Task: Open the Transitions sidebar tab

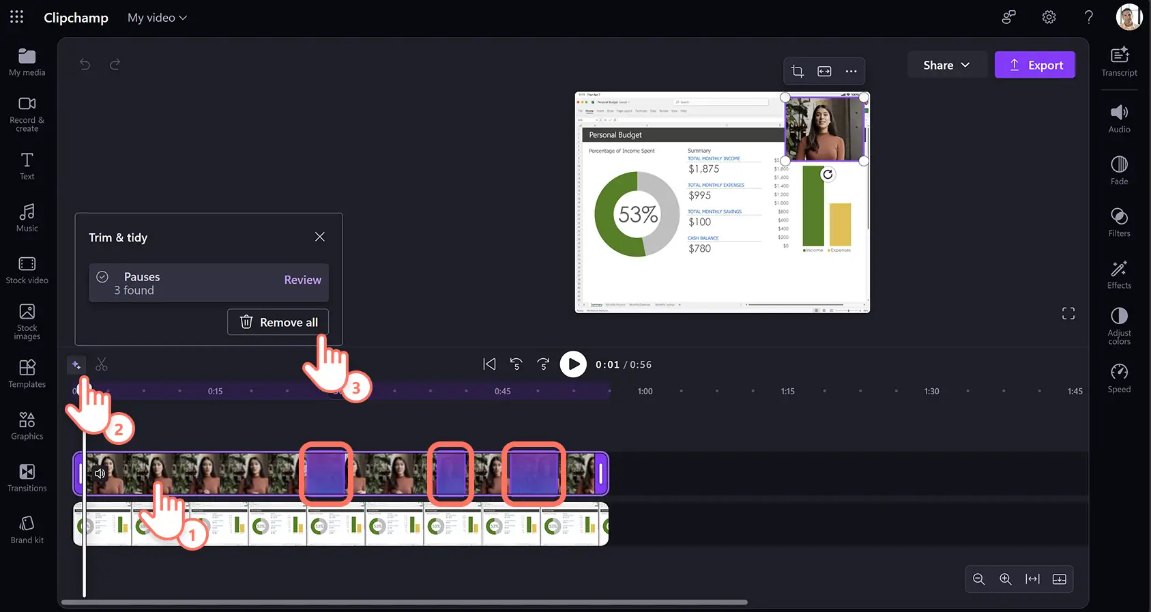Action: (x=27, y=478)
